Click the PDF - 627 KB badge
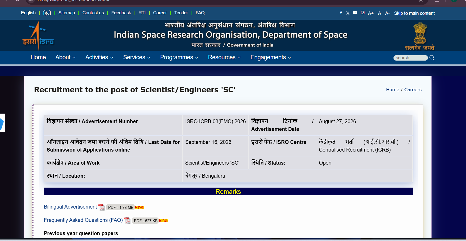 (x=146, y=221)
